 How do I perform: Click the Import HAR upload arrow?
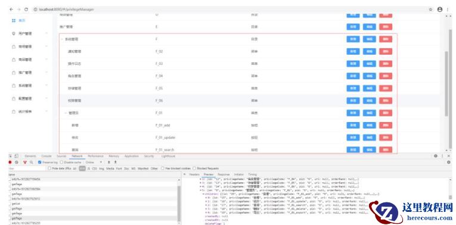[x=109, y=162]
